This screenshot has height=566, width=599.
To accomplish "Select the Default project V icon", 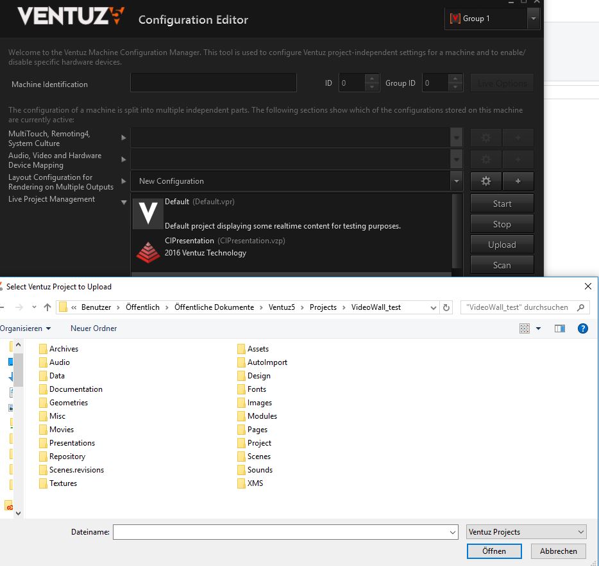I will click(148, 214).
